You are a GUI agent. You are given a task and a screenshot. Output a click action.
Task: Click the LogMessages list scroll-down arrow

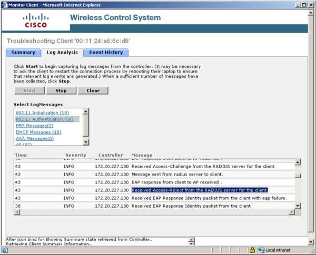pos(86,142)
